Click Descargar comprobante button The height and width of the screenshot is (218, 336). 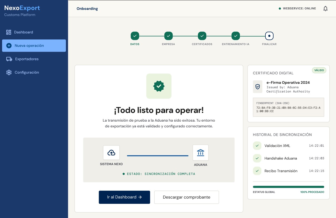(187, 197)
